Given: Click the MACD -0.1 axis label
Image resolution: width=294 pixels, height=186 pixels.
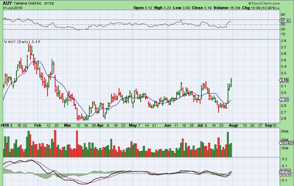Looking at the screenshot, I should point(284,180).
